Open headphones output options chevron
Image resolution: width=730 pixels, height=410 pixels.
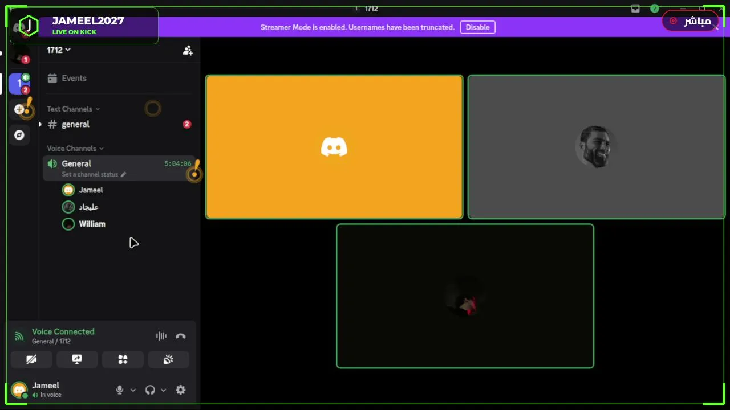(x=163, y=390)
